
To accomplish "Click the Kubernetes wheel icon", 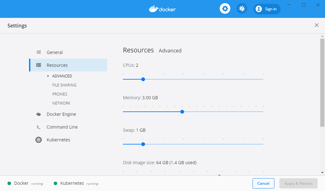I will tap(39, 140).
